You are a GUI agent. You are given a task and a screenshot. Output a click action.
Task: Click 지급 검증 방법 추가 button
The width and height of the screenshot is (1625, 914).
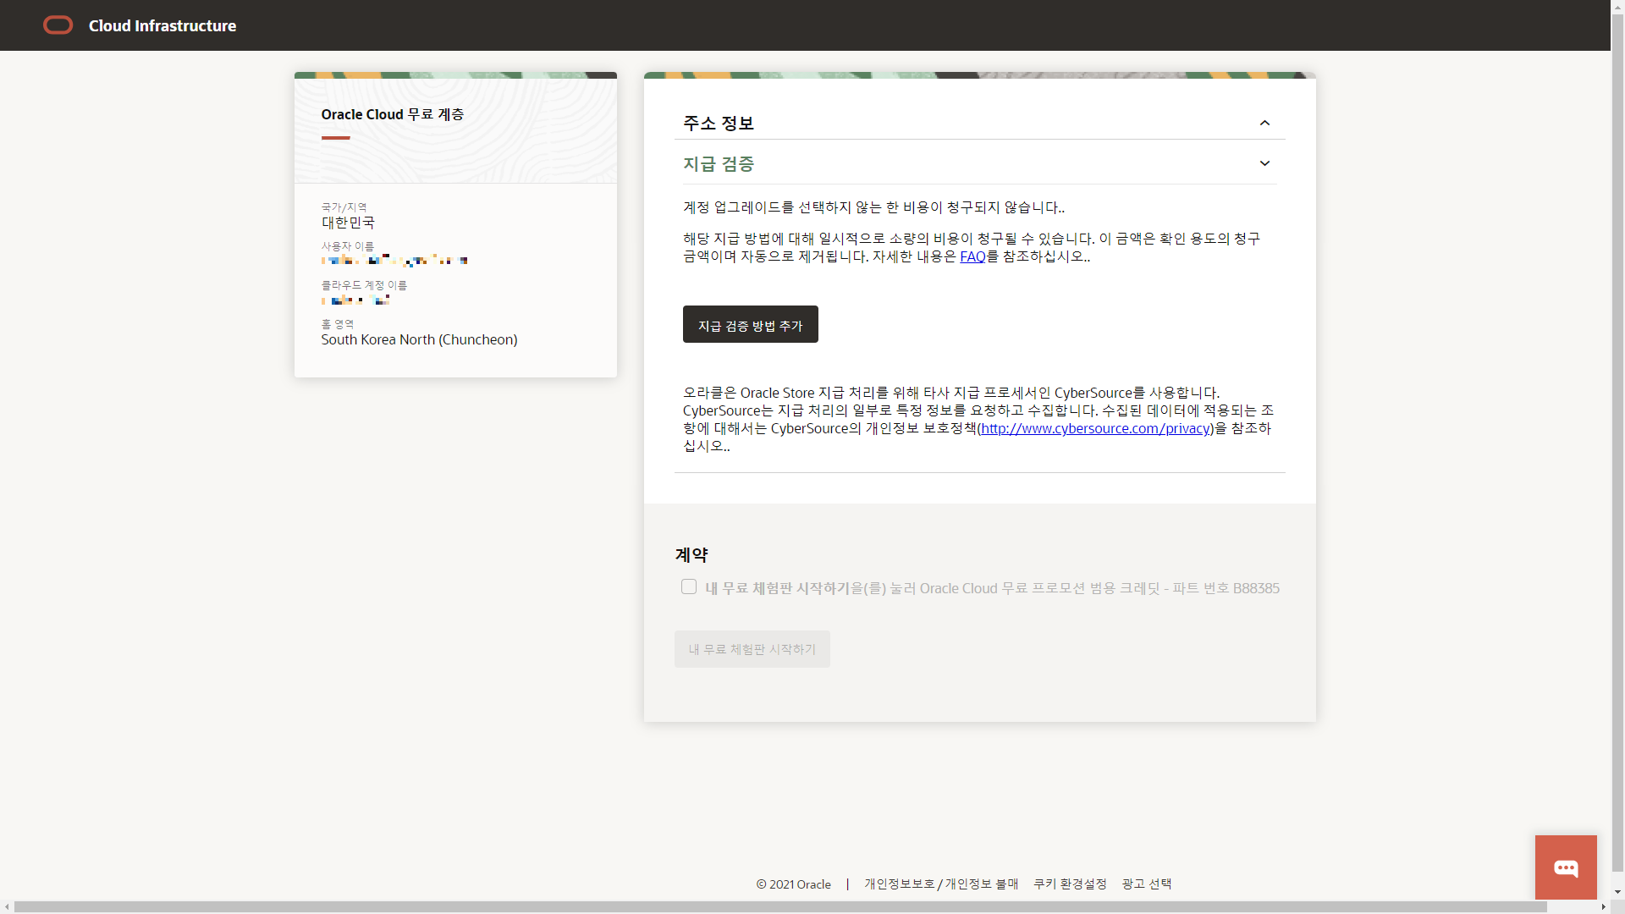750,325
